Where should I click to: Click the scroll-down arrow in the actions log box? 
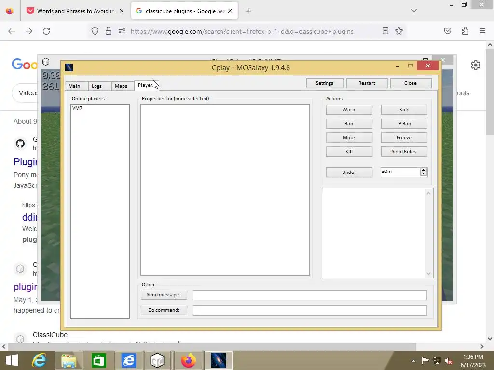click(x=428, y=274)
